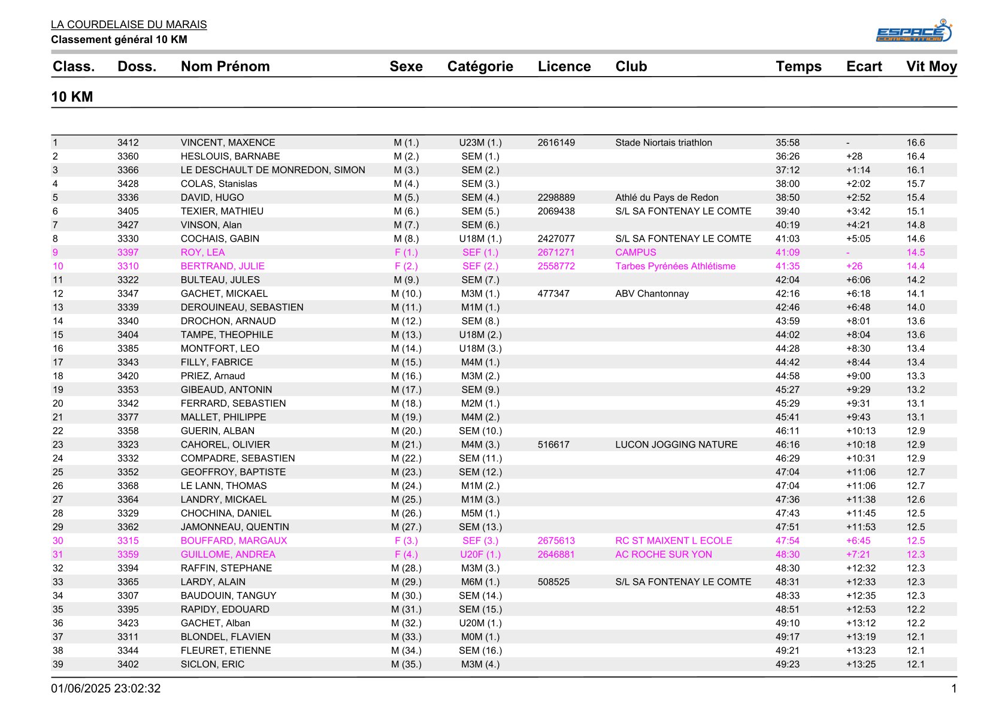
Task: Click the club LUCON JOGGING NATURE
Action: point(676,446)
